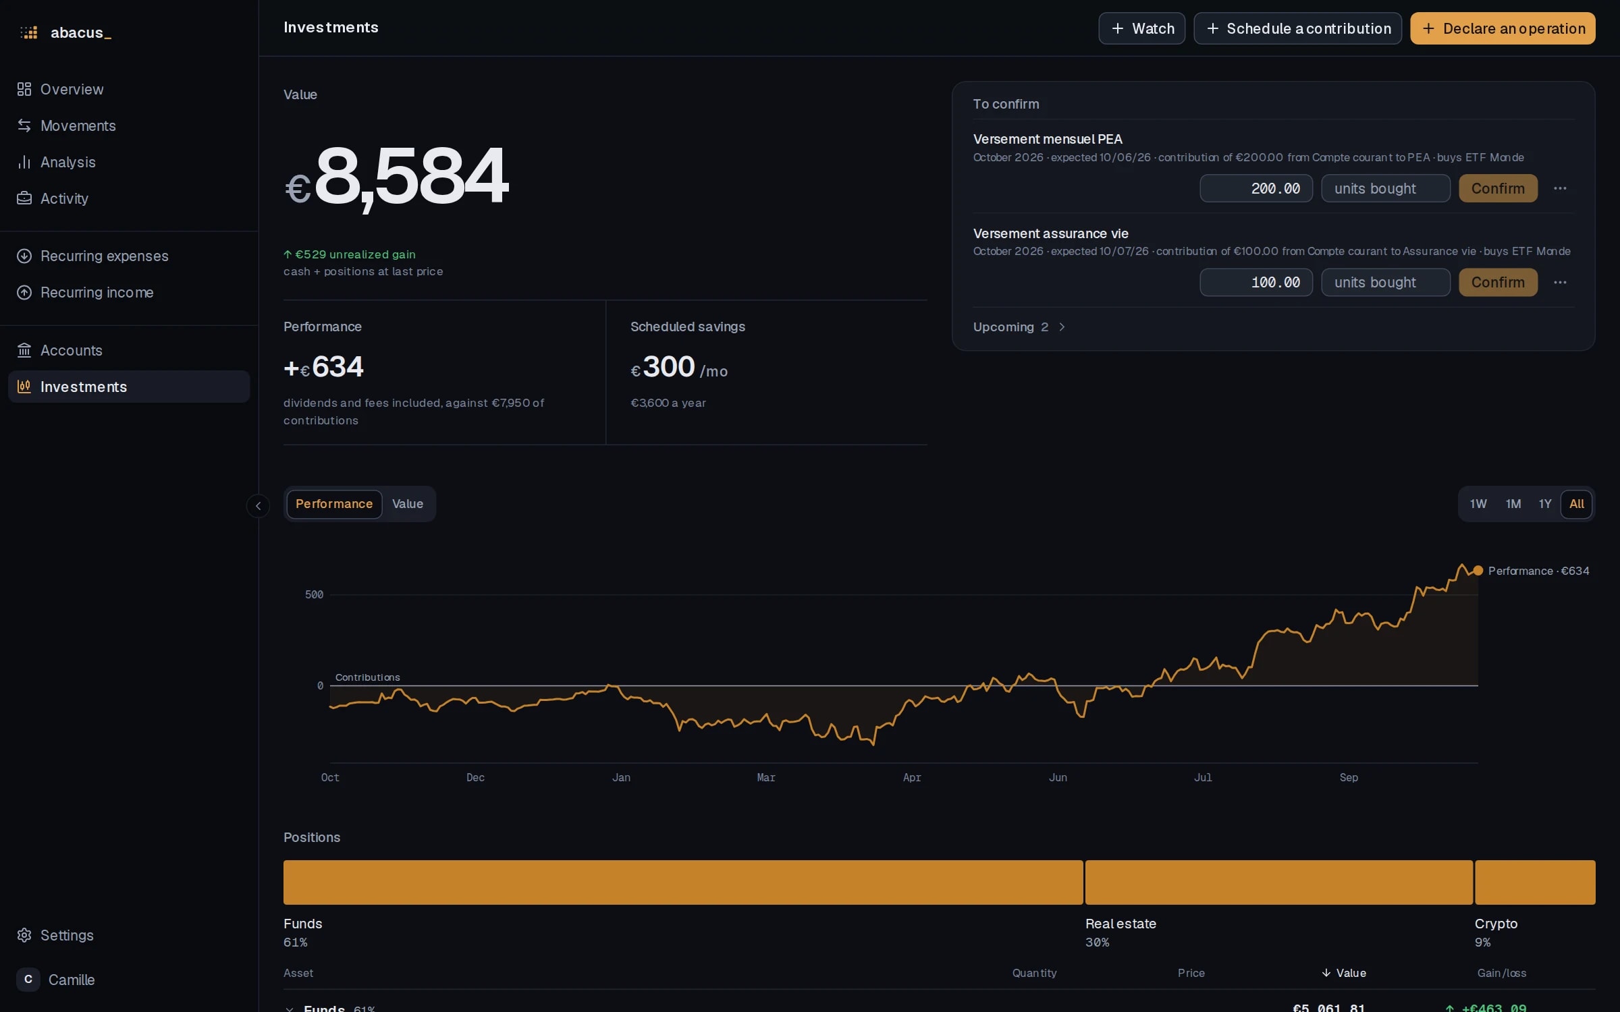The width and height of the screenshot is (1620, 1012).
Task: Click the Watch button
Action: [1141, 28]
